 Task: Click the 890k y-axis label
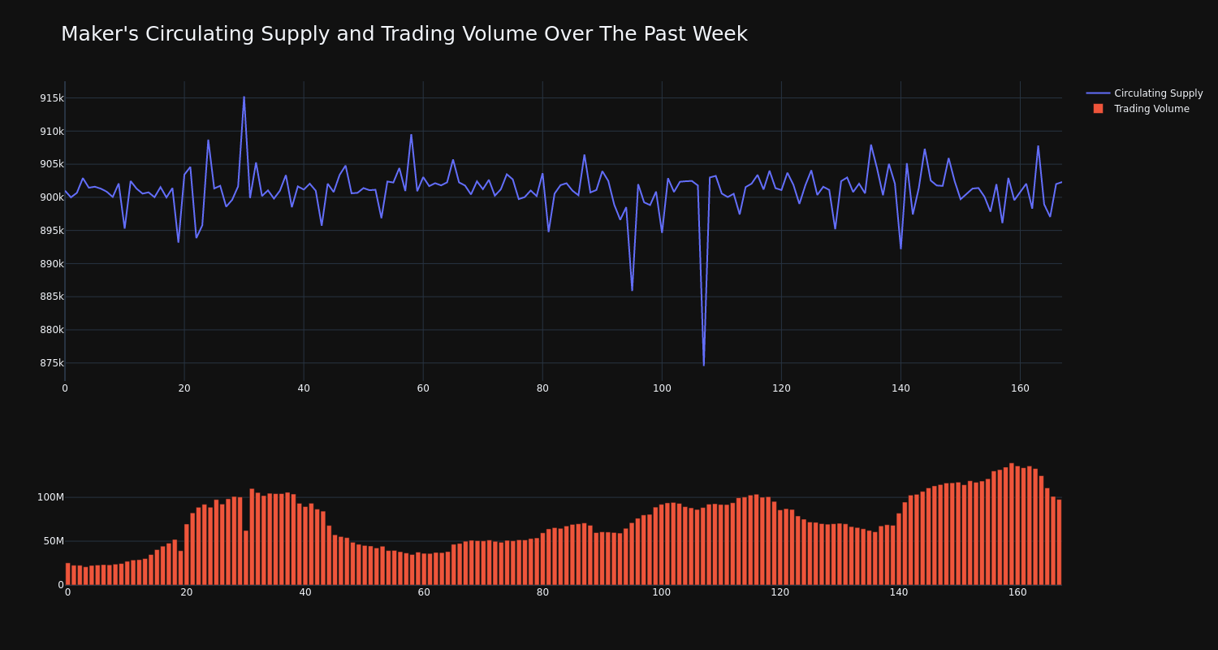click(52, 264)
